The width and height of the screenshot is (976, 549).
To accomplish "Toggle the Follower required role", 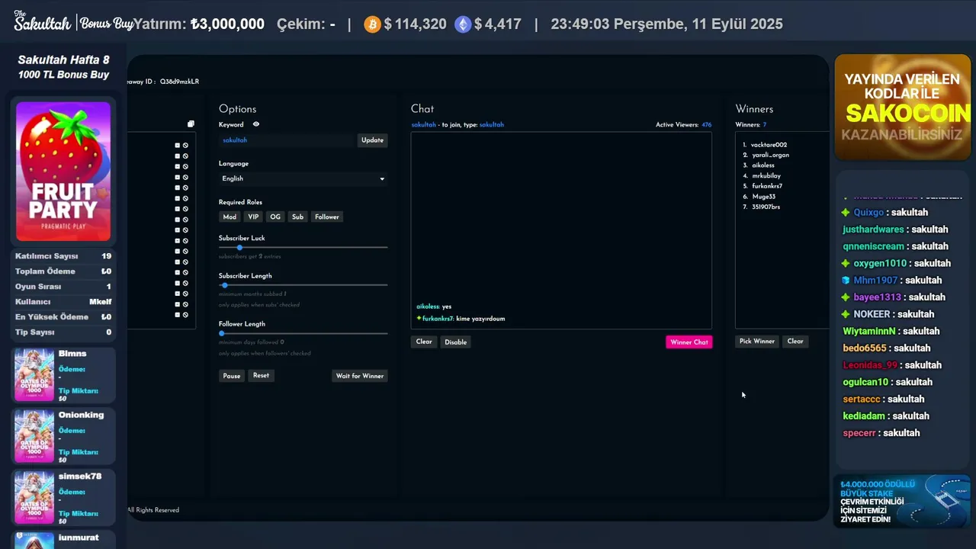I will point(327,217).
